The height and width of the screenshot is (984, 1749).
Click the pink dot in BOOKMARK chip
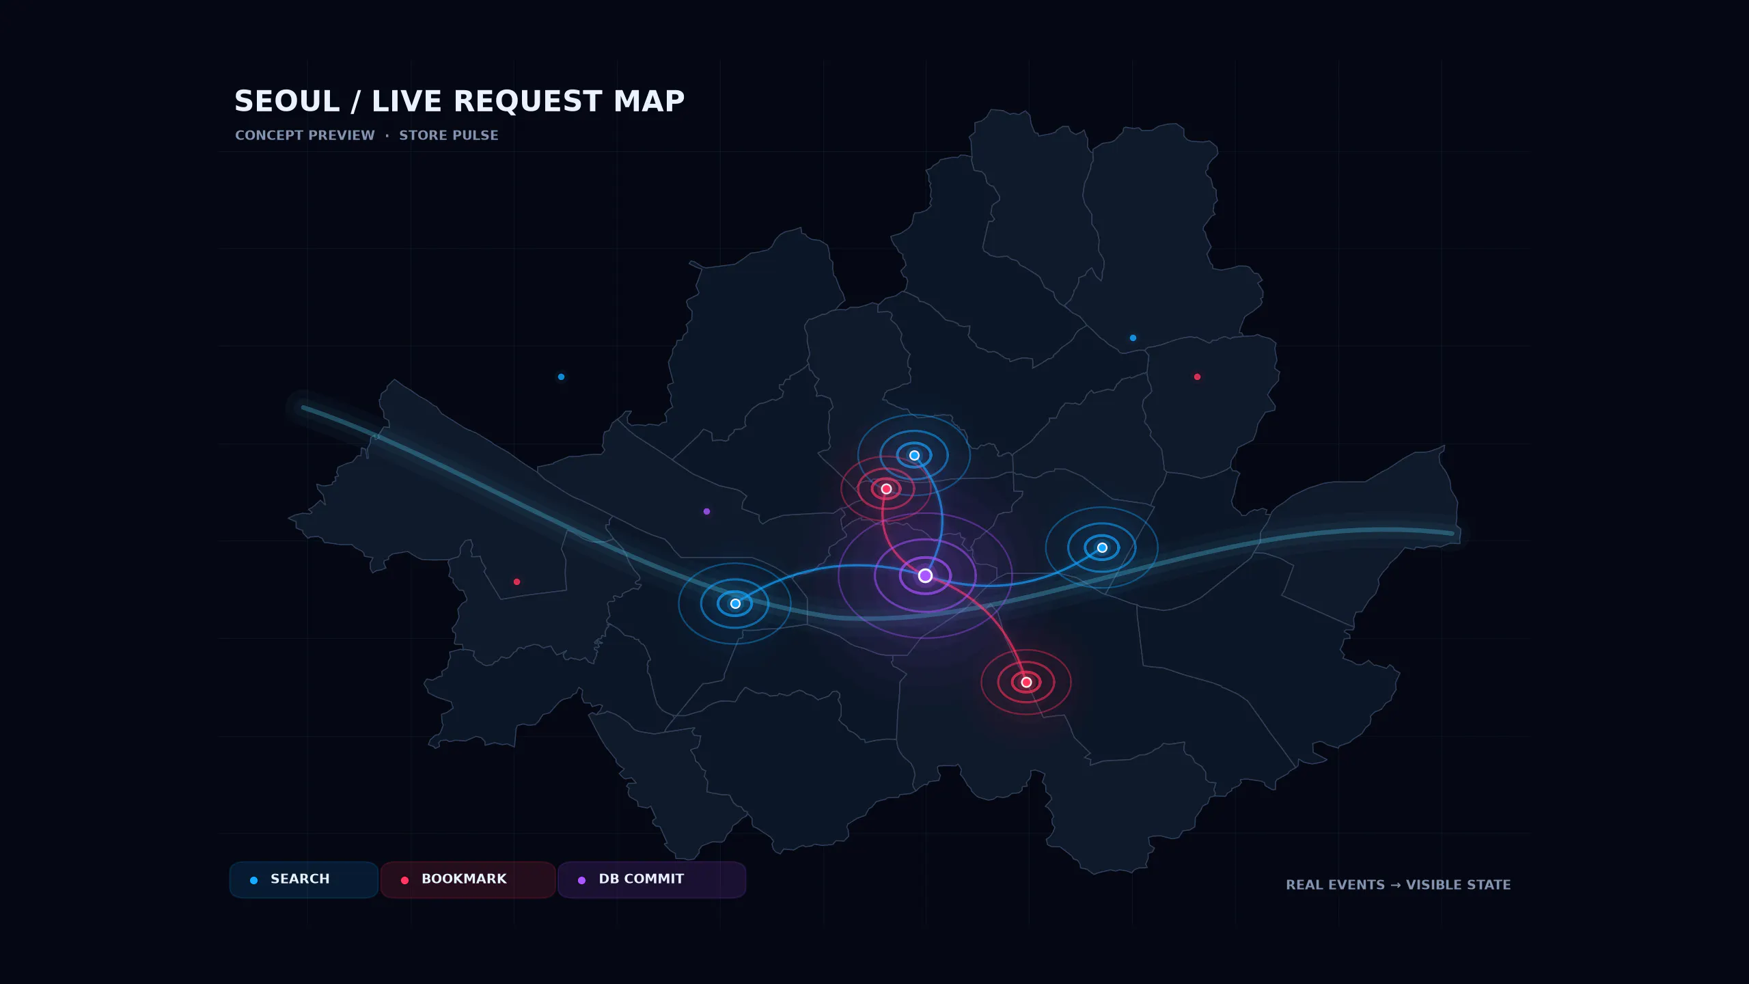(404, 880)
